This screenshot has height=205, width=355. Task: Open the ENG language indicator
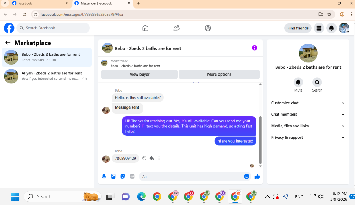[x=299, y=197]
